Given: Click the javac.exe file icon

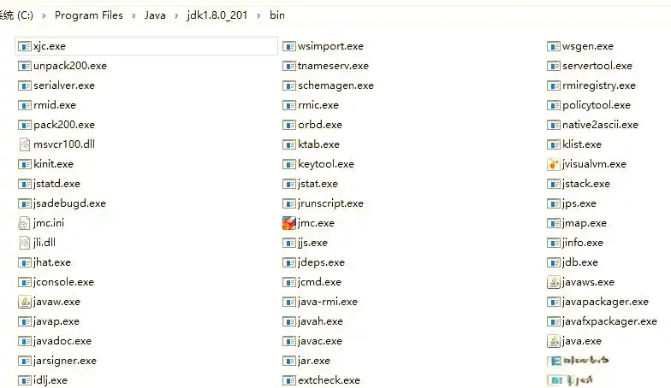Looking at the screenshot, I should pos(289,341).
